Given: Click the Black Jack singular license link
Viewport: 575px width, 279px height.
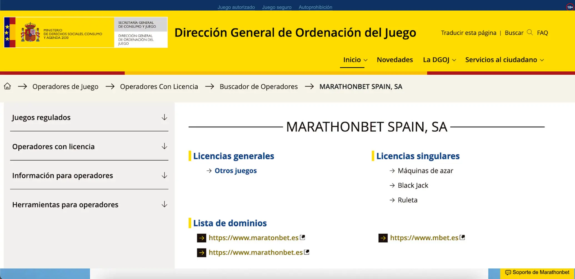Looking at the screenshot, I should coord(413,185).
